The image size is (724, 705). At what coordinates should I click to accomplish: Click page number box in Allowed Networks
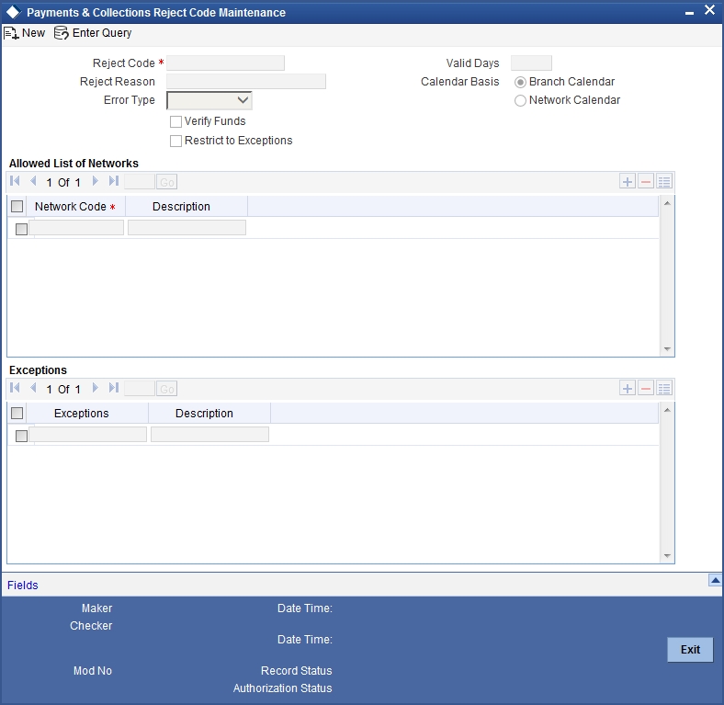[x=140, y=182]
